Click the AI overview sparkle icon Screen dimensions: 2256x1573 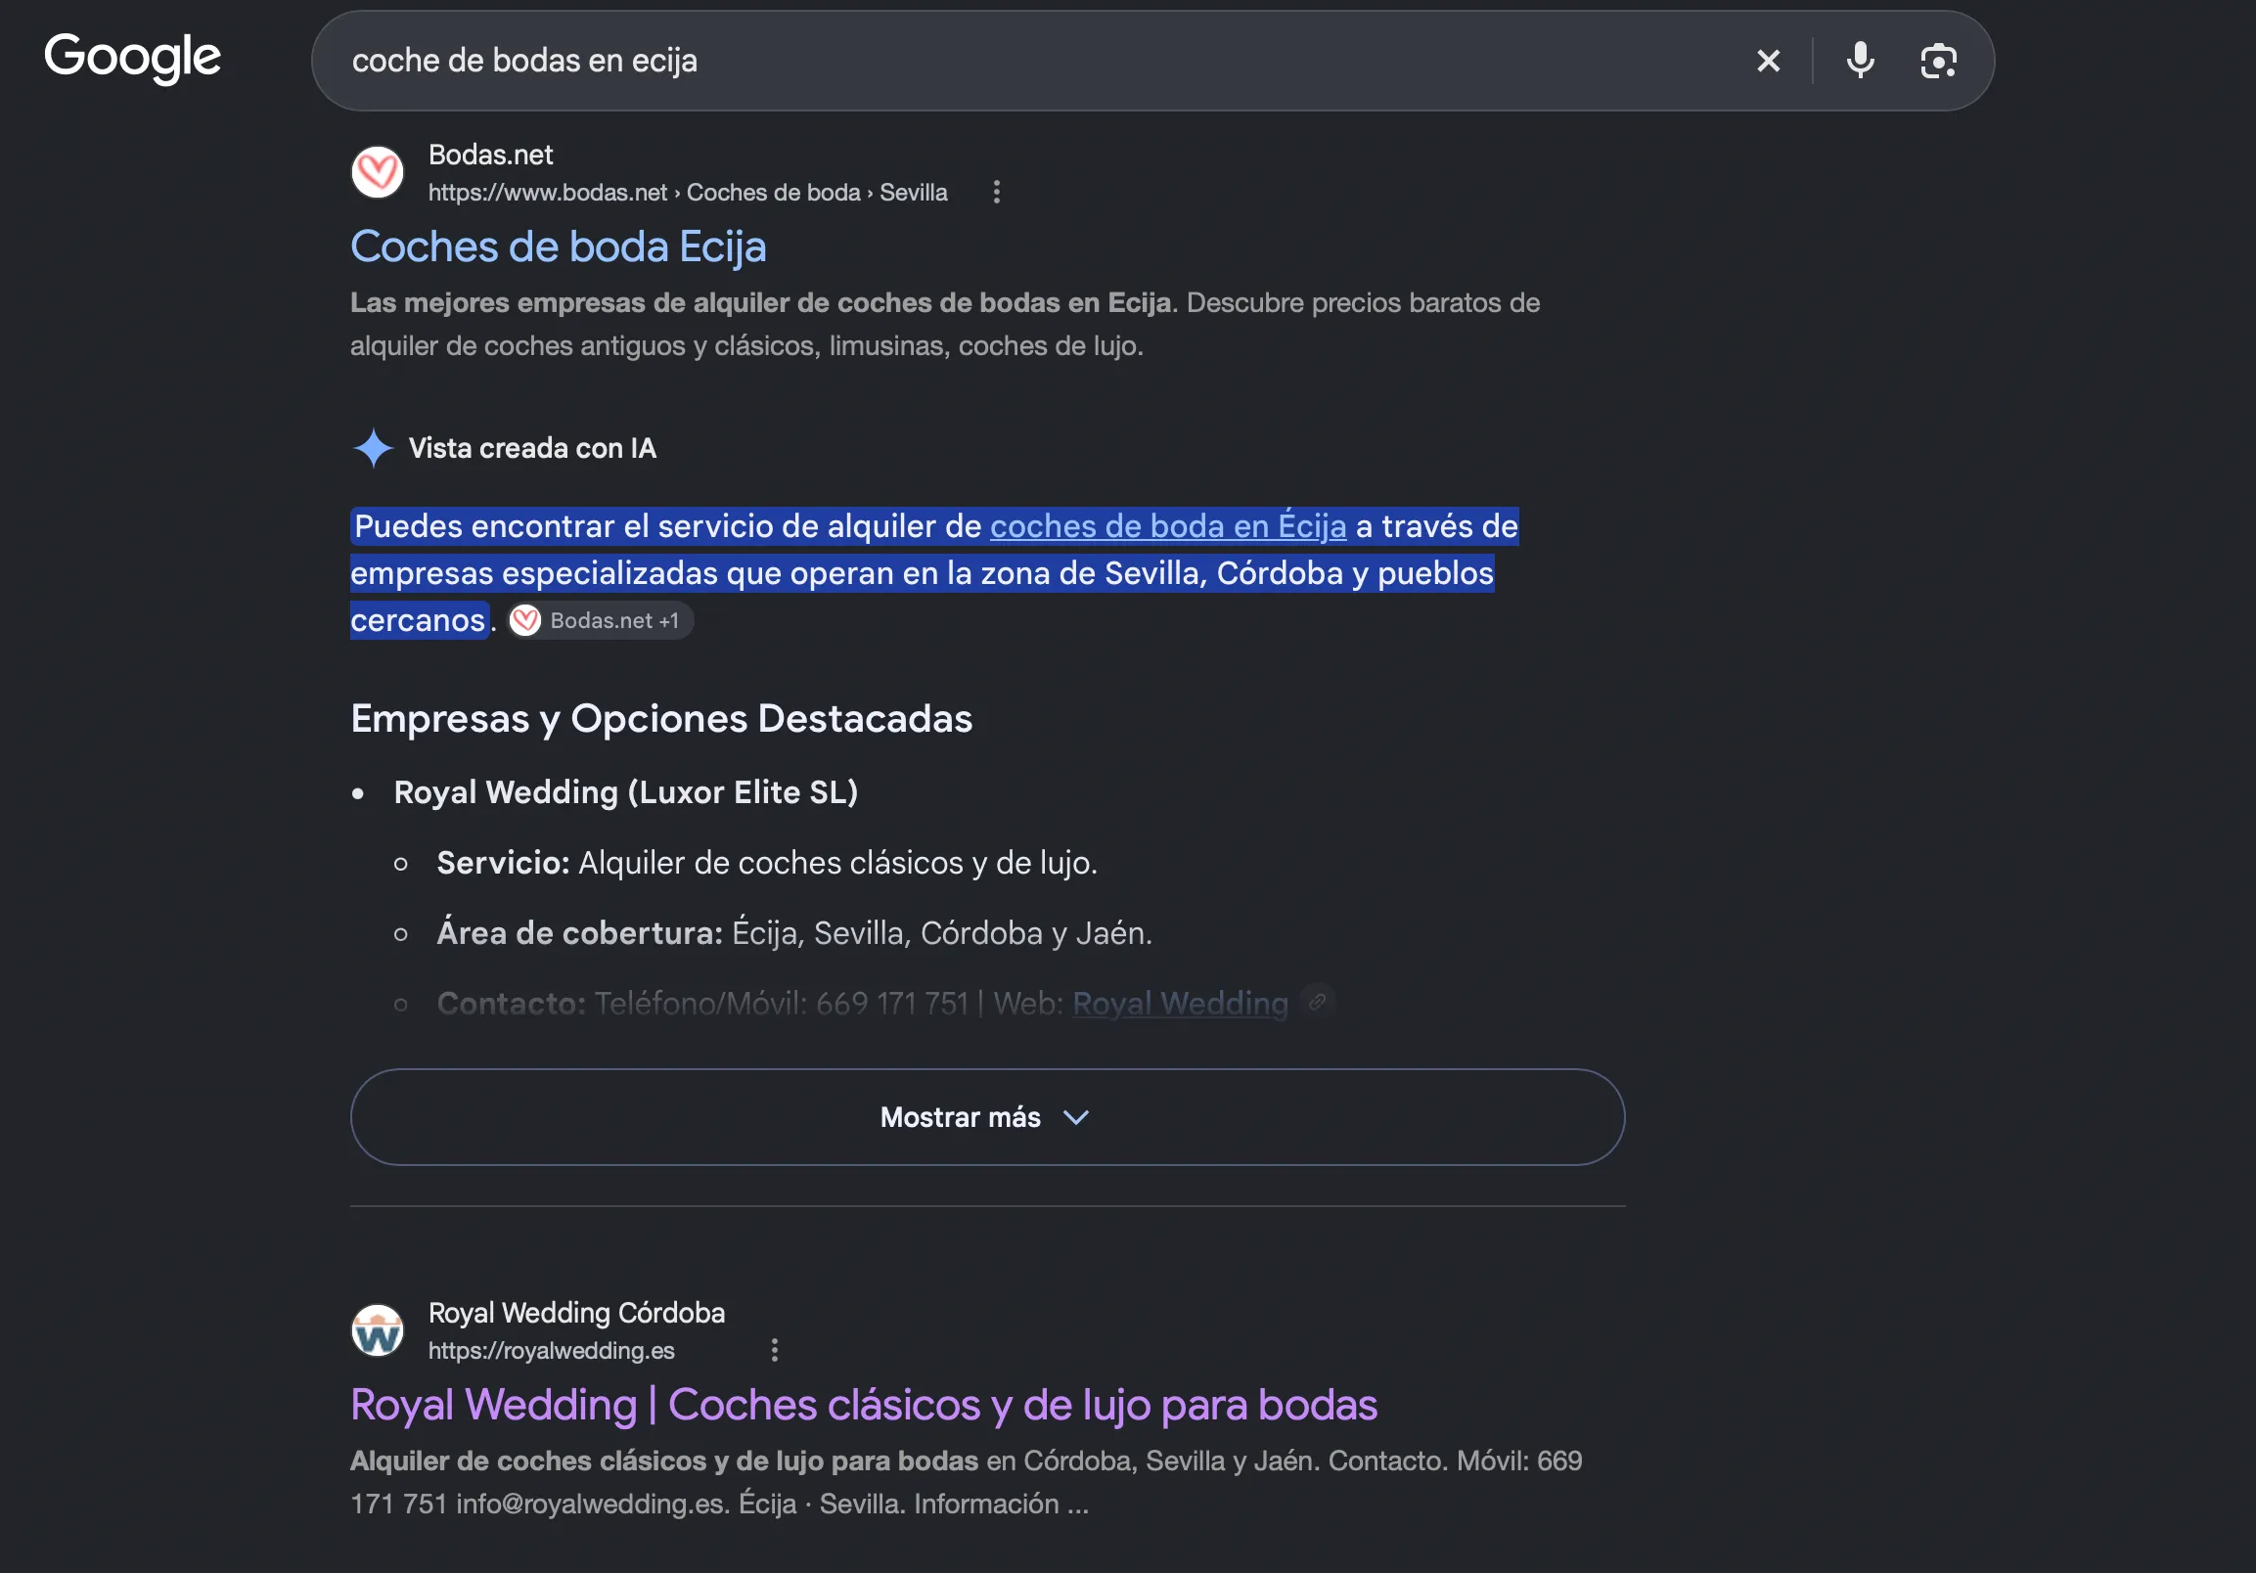pos(373,448)
